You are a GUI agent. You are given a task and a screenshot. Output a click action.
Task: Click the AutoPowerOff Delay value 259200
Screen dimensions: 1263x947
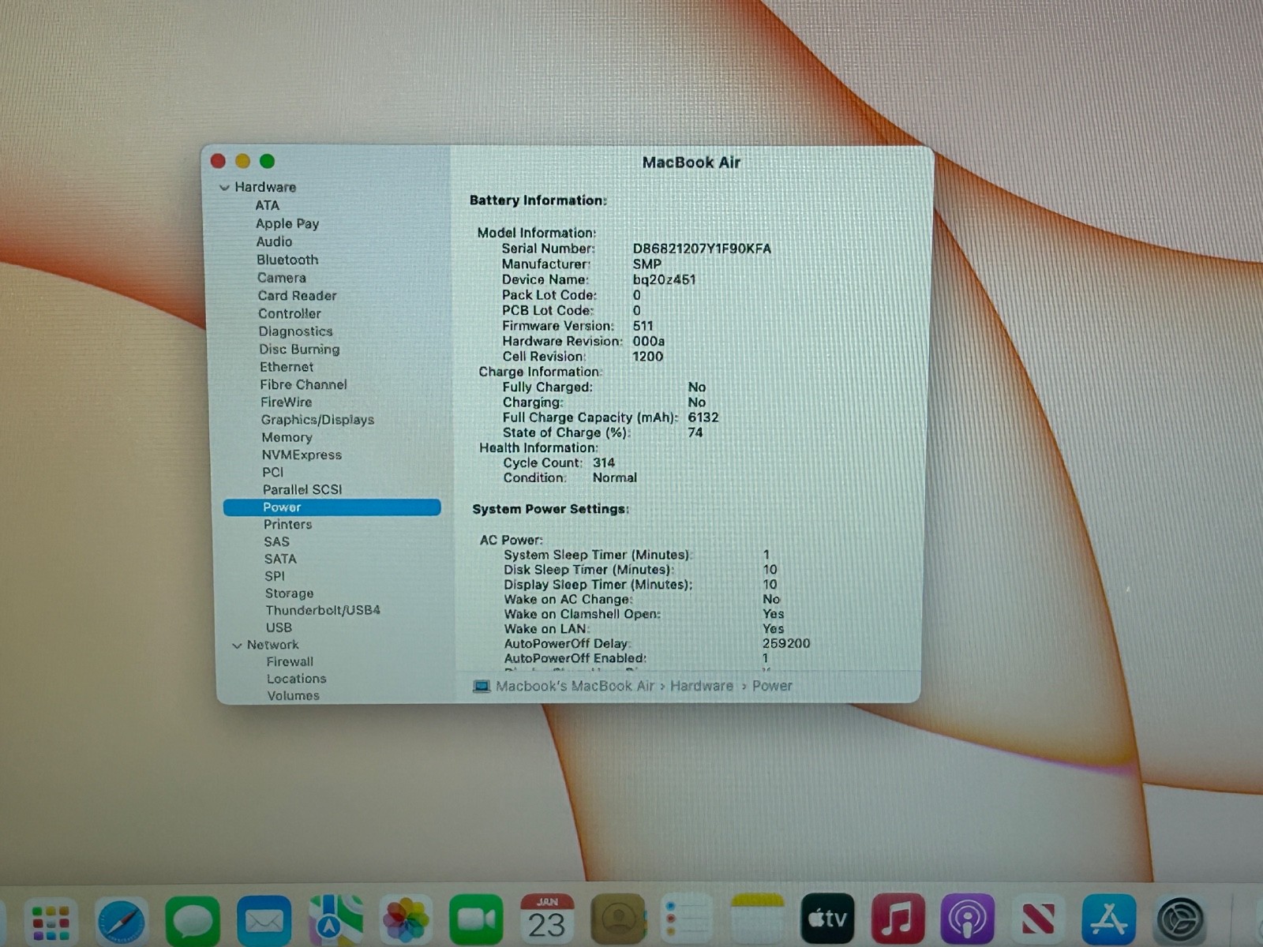(x=785, y=644)
